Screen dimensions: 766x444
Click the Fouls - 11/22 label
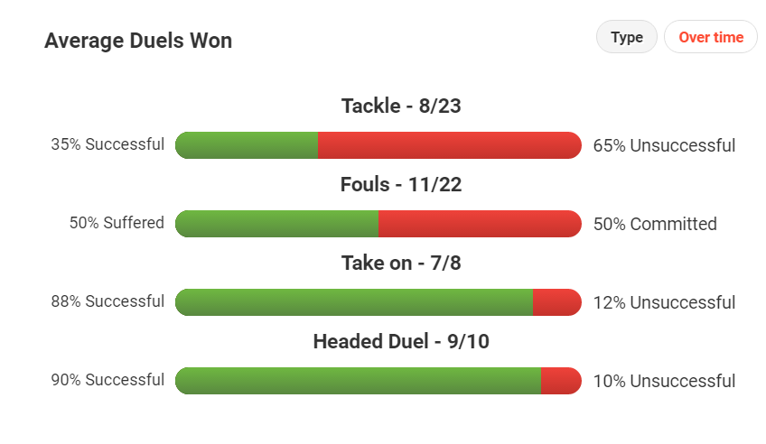click(401, 184)
